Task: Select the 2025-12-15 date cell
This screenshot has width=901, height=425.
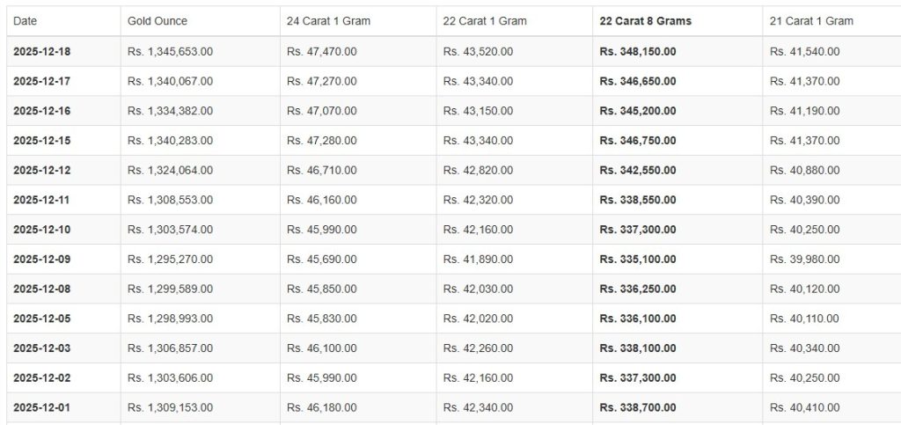Action: (x=42, y=141)
